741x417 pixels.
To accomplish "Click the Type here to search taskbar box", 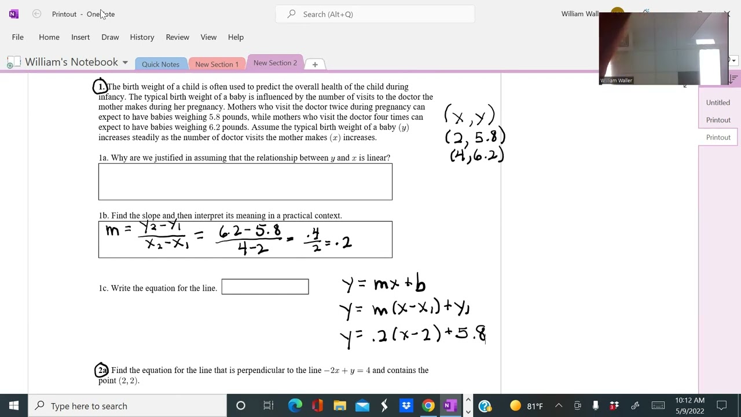I will coord(127,405).
